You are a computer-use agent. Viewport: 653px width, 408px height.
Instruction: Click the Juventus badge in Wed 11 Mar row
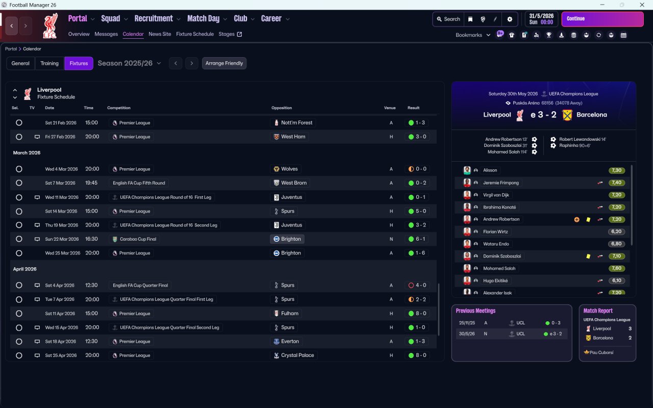pyautogui.click(x=277, y=197)
